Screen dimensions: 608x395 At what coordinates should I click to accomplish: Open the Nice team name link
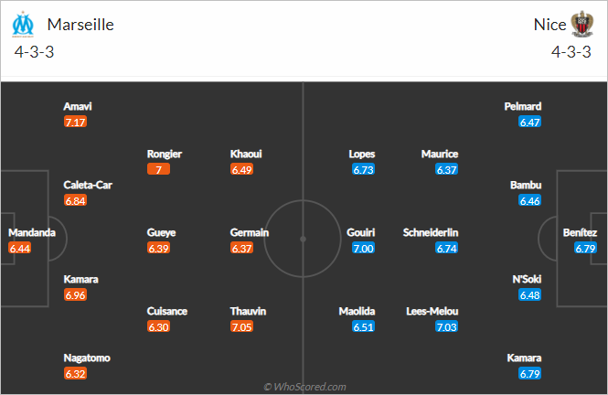tap(549, 25)
